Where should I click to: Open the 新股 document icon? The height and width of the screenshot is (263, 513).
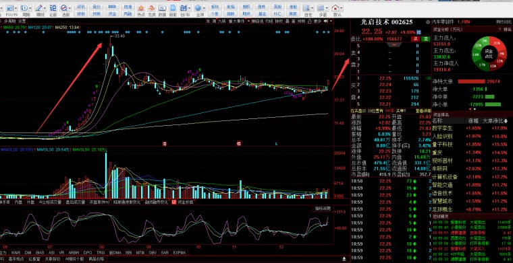tap(172, 8)
